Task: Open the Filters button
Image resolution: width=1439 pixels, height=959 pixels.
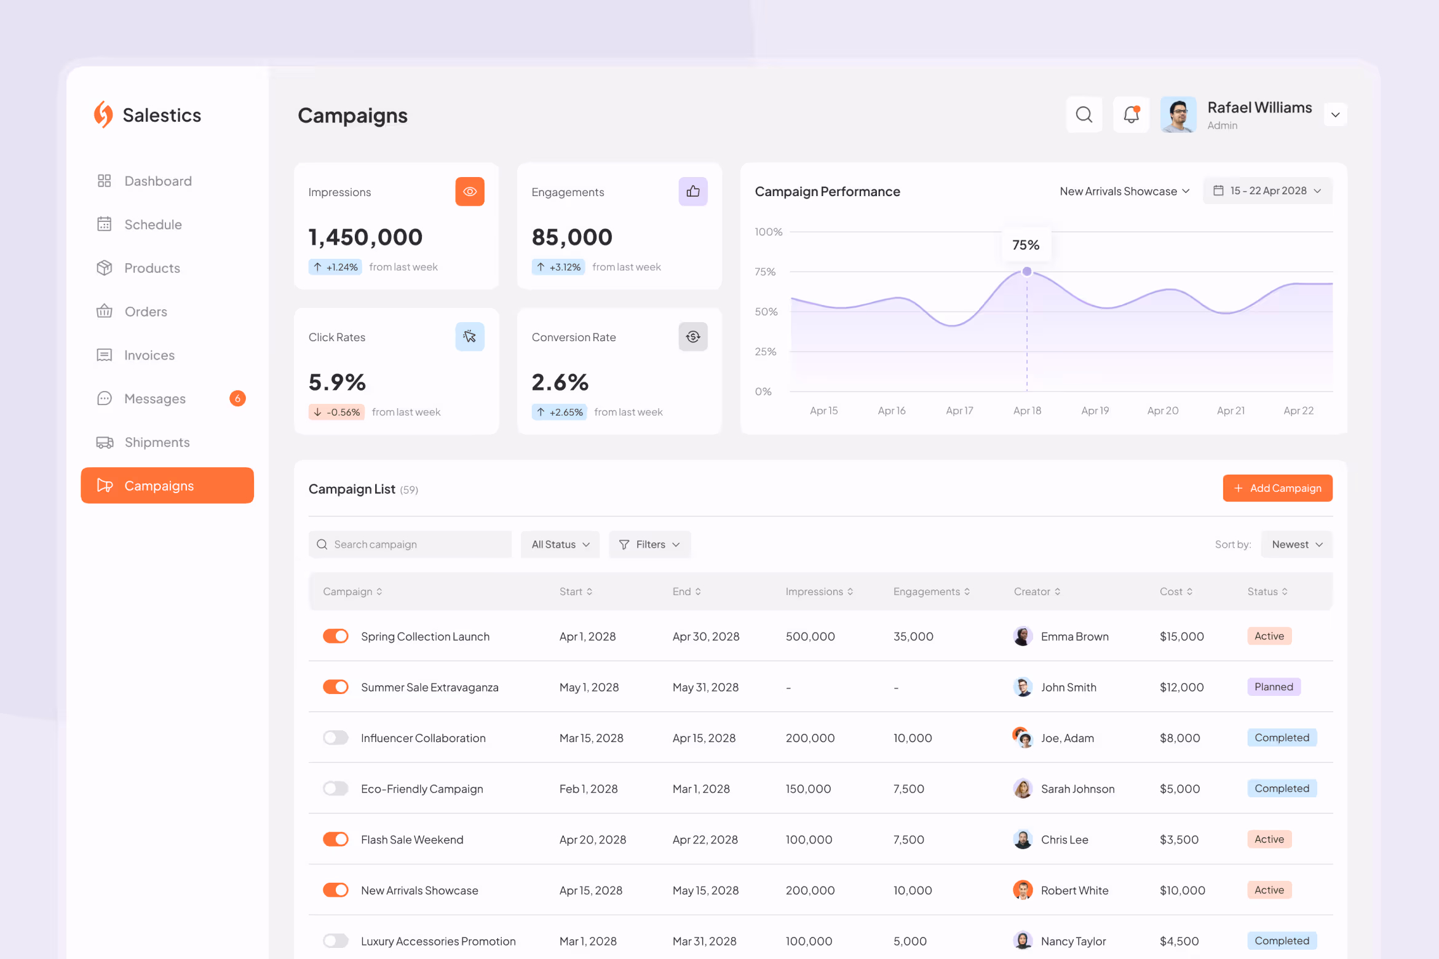Action: point(649,545)
